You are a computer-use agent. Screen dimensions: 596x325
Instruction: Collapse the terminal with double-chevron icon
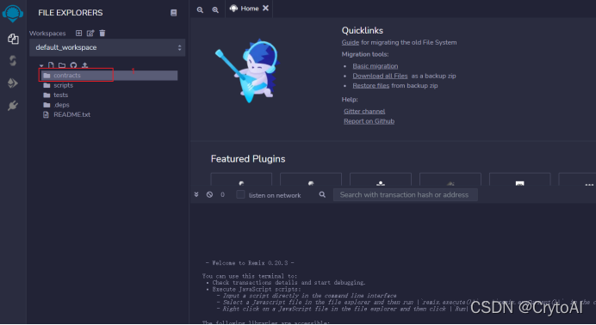tap(196, 194)
